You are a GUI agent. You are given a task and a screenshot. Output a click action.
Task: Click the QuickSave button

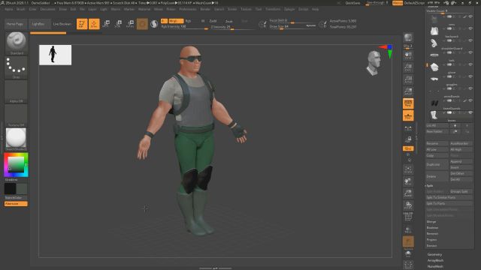click(x=352, y=3)
